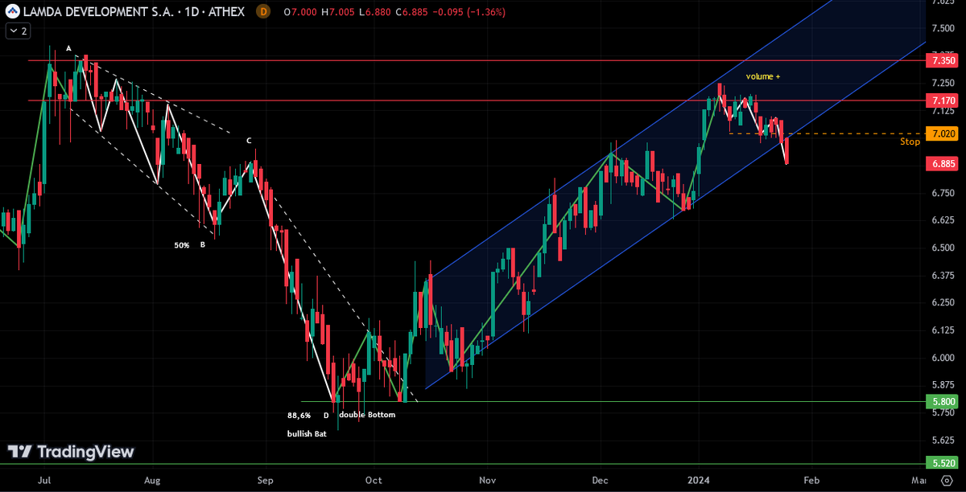Screen dimensions: 966x492
Task: Click the 'Stop' annotation text
Action: [x=910, y=141]
